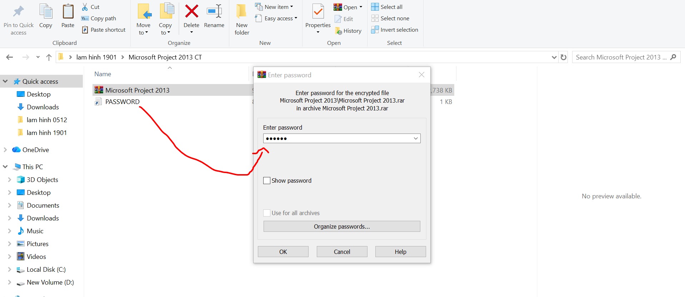
Task: Click History icon in Open group
Action: click(x=339, y=31)
